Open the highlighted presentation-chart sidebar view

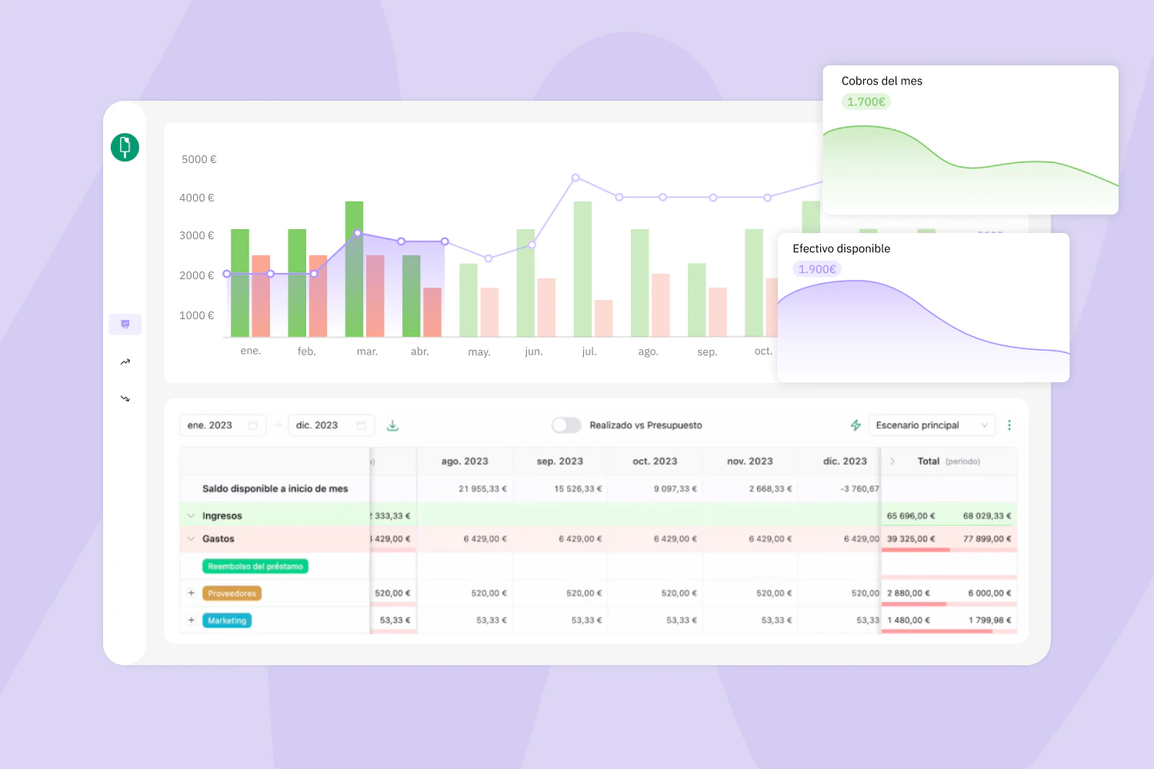(x=125, y=325)
